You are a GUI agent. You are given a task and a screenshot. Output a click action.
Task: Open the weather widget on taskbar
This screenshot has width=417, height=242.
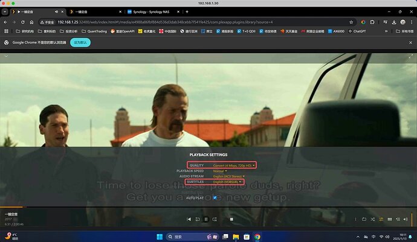click(x=12, y=237)
